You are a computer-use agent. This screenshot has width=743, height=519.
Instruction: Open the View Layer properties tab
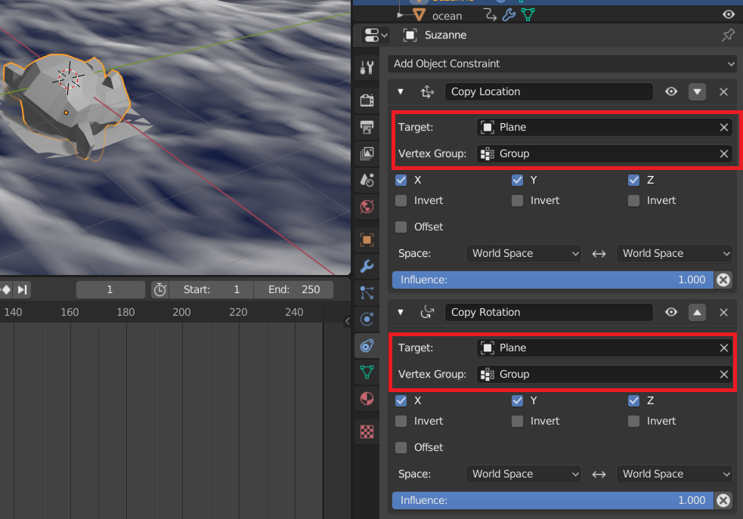[367, 153]
